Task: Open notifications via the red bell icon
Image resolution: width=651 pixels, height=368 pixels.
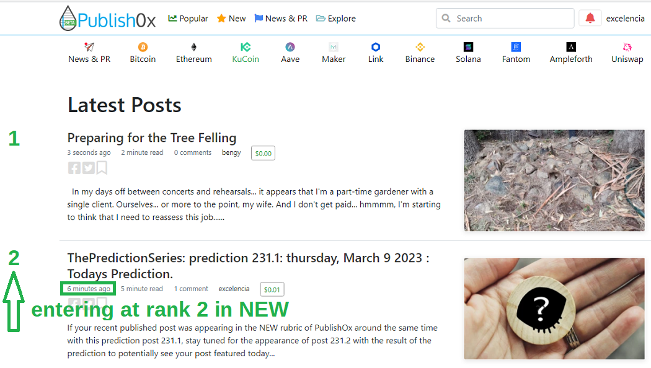Action: (590, 18)
